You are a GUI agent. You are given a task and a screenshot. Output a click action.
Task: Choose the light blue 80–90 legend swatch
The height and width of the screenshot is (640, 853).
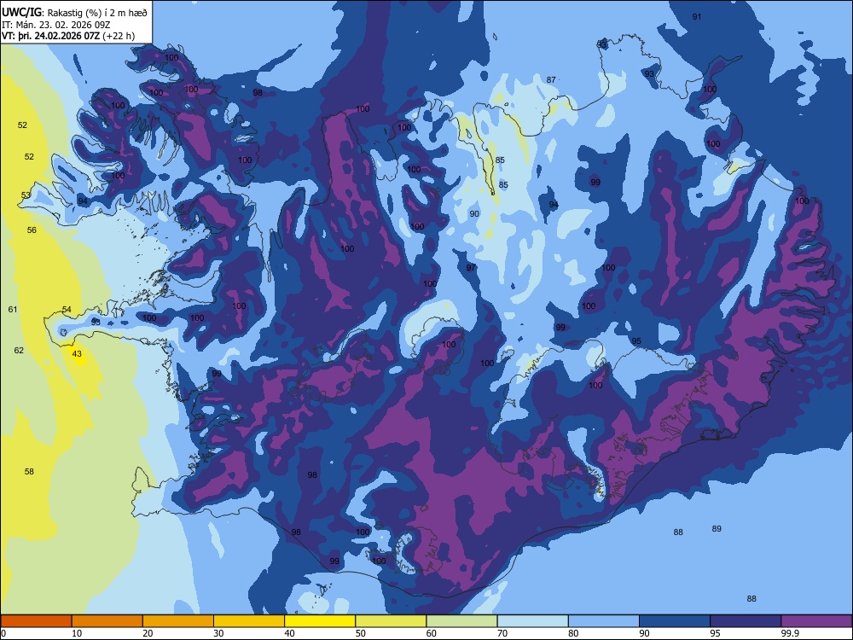pos(604,621)
